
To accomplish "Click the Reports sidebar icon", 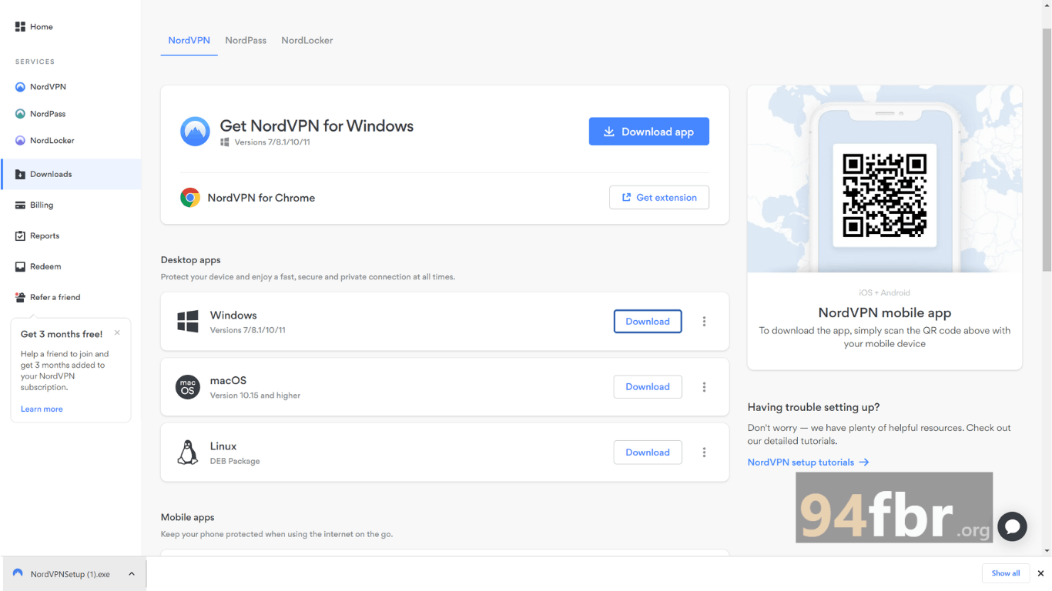I will 20,236.
